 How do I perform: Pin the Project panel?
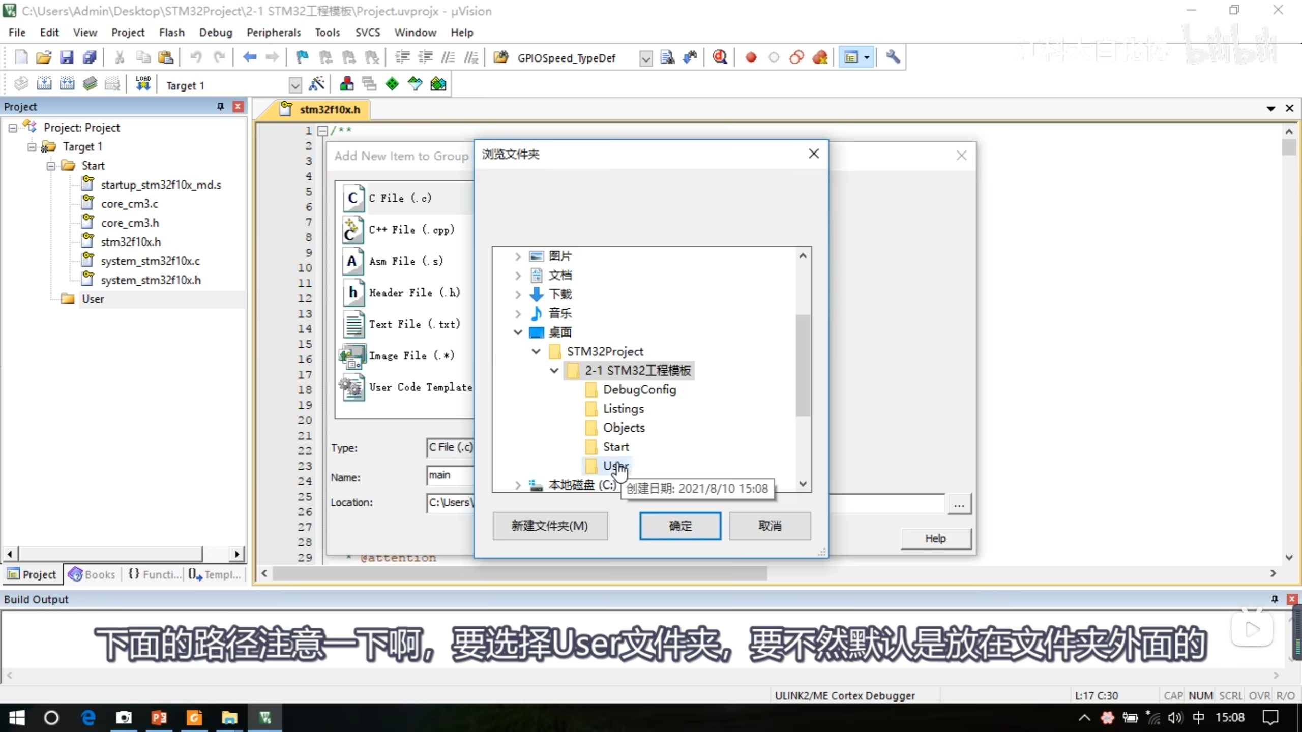click(220, 106)
